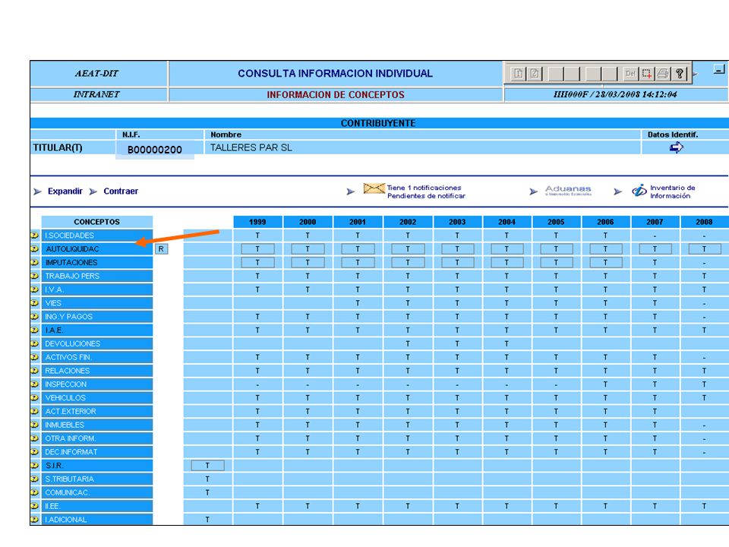Image resolution: width=729 pixels, height=547 pixels.
Task: Choose the TRABAJO PERS concept
Action: pyautogui.click(x=97, y=276)
